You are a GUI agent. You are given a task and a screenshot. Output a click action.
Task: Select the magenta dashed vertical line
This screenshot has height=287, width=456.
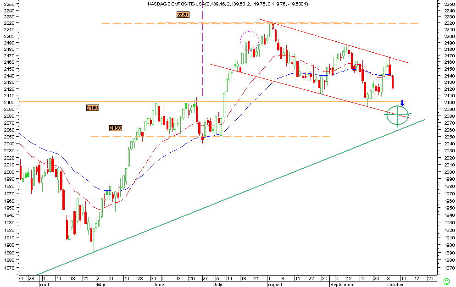pyautogui.click(x=202, y=48)
